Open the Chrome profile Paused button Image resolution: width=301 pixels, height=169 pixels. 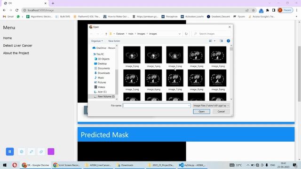(x=285, y=10)
